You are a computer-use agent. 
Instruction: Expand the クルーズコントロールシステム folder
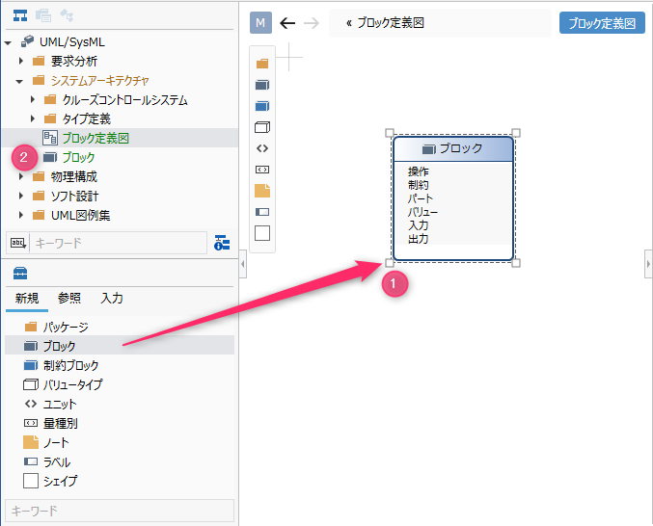33,99
